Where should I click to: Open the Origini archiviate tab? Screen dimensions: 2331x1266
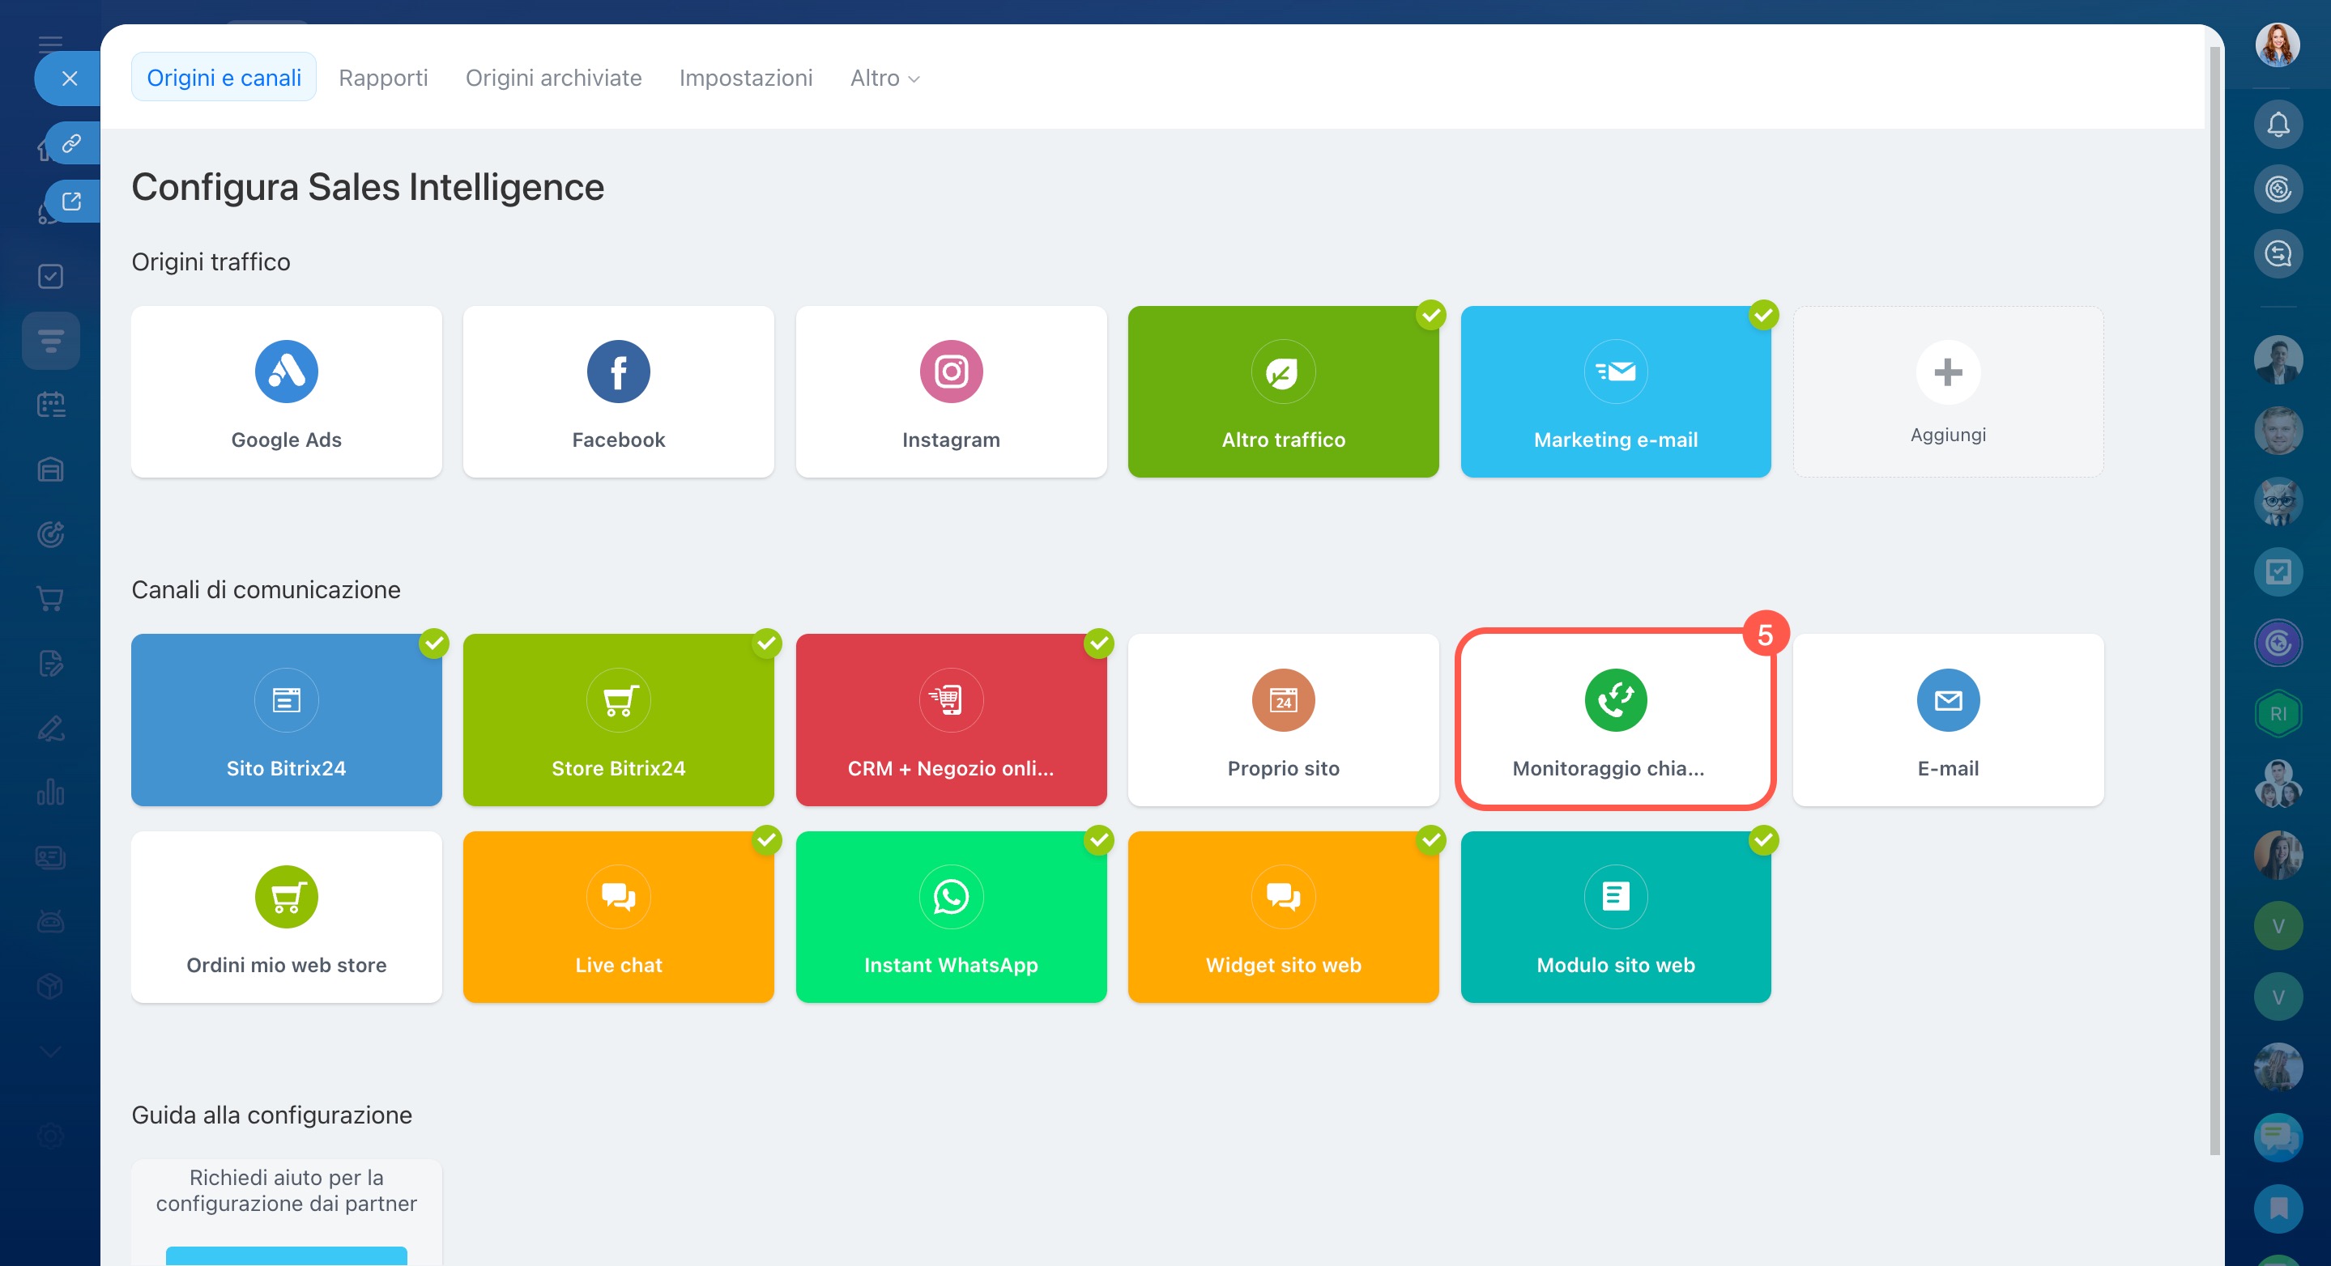(x=553, y=78)
